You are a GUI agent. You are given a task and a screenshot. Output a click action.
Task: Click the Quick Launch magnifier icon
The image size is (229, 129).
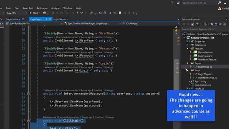click(219, 3)
